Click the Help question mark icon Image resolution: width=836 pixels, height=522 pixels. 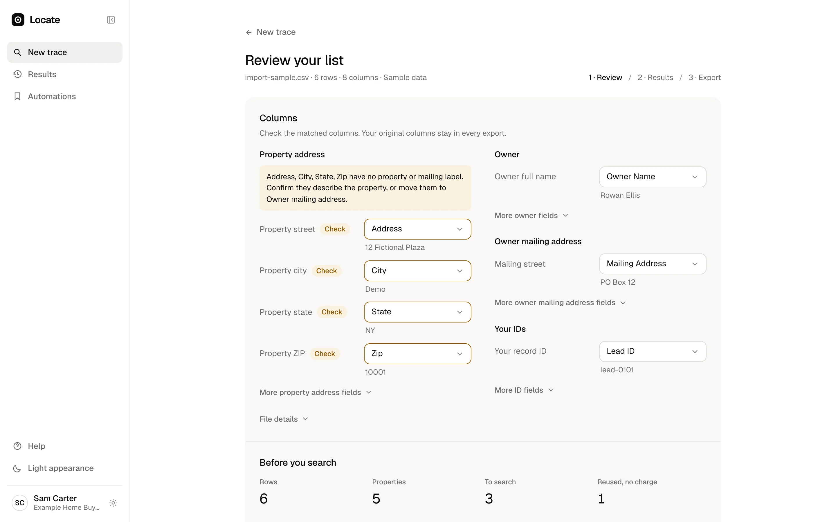[x=17, y=446]
